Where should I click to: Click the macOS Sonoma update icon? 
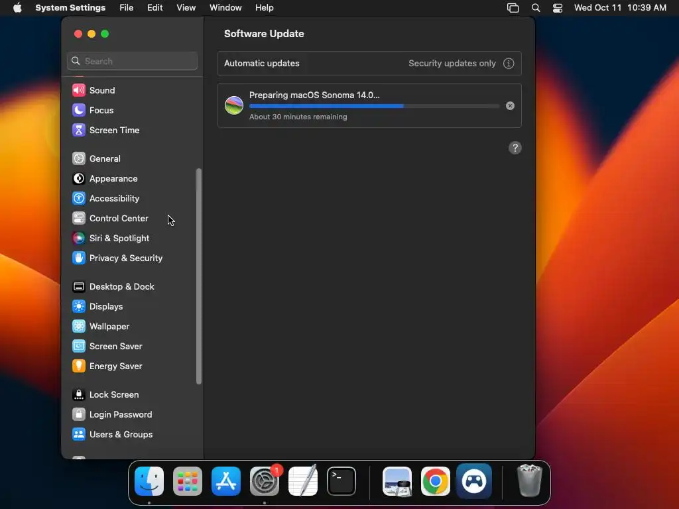click(x=234, y=105)
